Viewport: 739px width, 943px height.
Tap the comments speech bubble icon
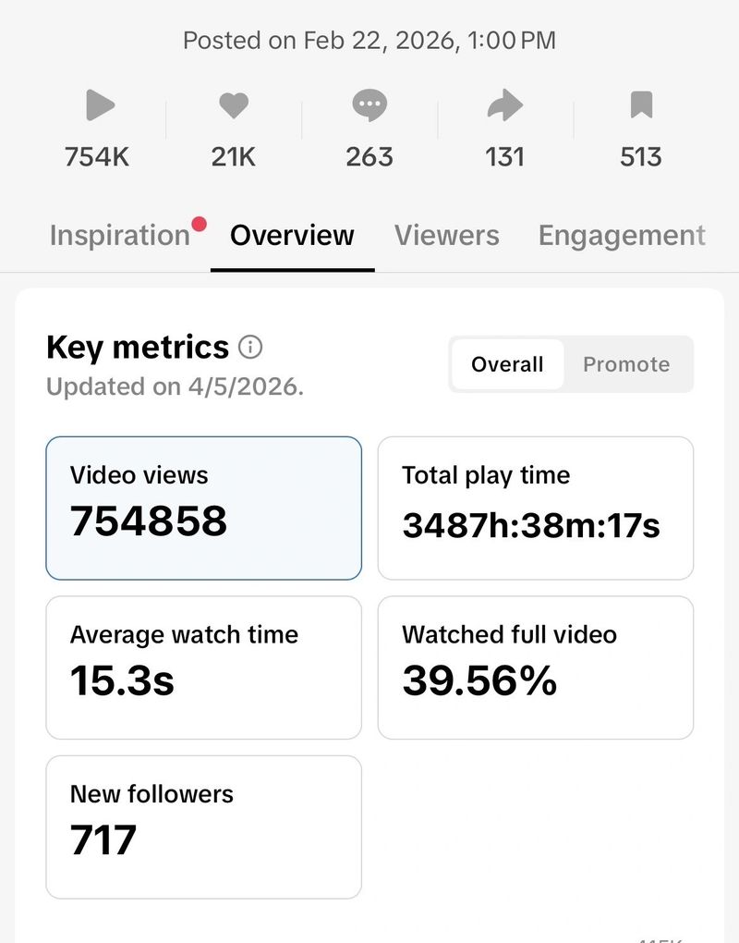pos(369,106)
